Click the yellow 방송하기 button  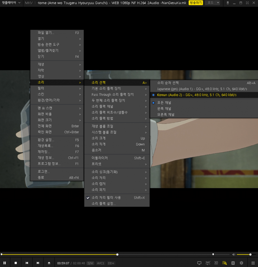click(x=196, y=3)
